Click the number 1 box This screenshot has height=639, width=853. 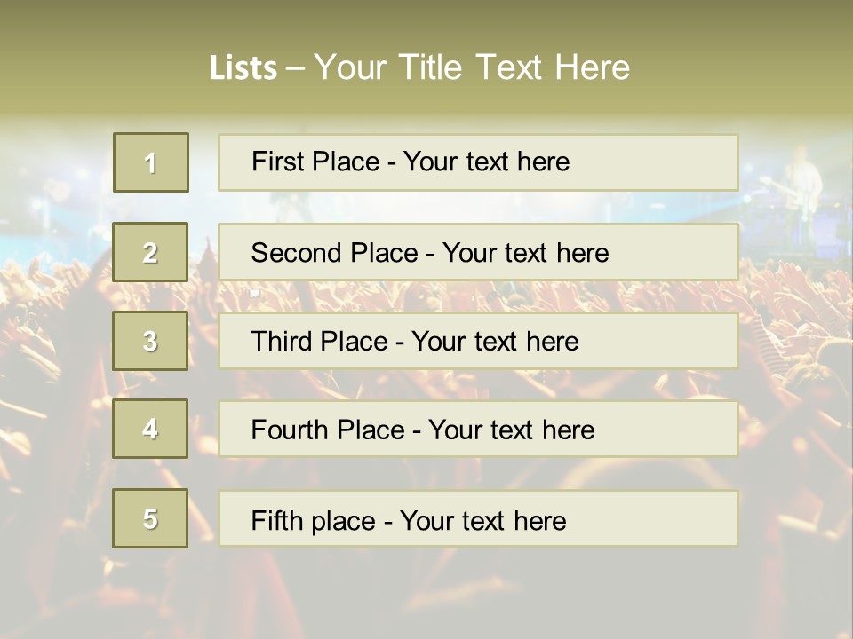click(151, 162)
